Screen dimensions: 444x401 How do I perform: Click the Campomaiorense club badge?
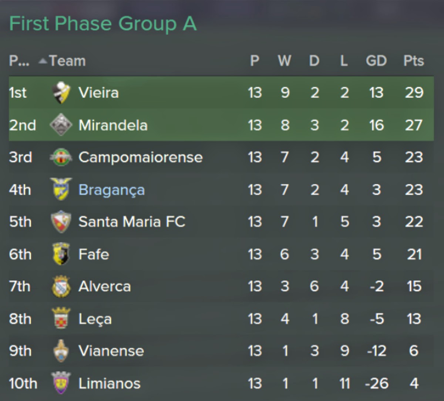pyautogui.click(x=61, y=158)
